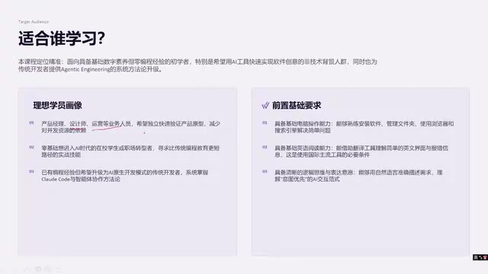Click the input method indicator bar
Viewport: 488px width, 274px height.
point(480,257)
